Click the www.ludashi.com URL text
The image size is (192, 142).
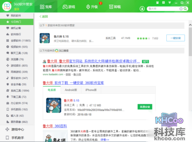coord(53,74)
